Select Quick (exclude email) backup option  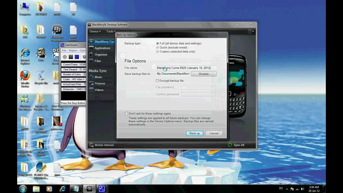(158, 47)
